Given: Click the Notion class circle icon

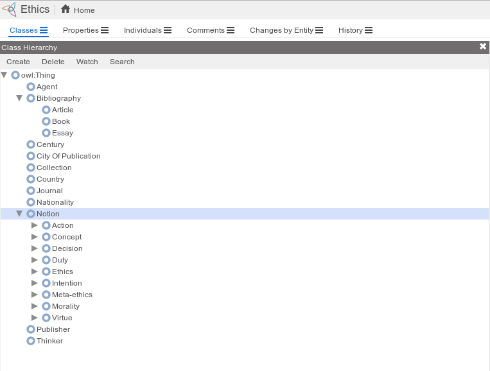Looking at the screenshot, I should [31, 214].
